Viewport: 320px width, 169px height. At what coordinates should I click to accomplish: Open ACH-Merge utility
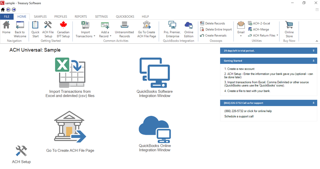coord(258,29)
